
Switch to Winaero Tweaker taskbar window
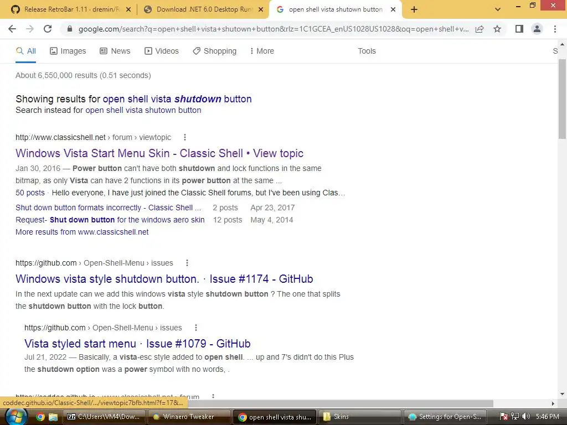189,417
